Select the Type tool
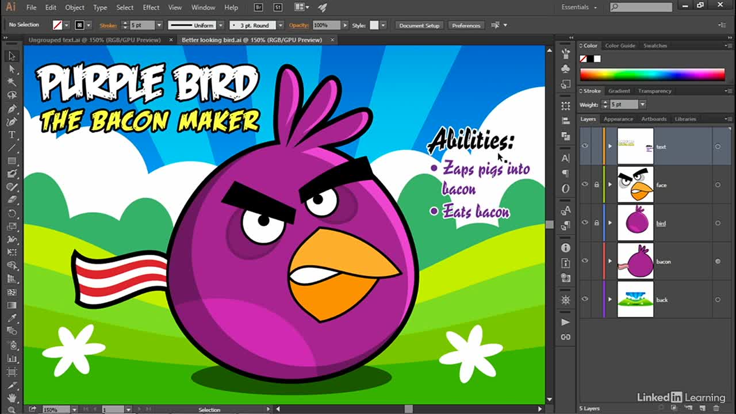This screenshot has width=736, height=414. 11,135
